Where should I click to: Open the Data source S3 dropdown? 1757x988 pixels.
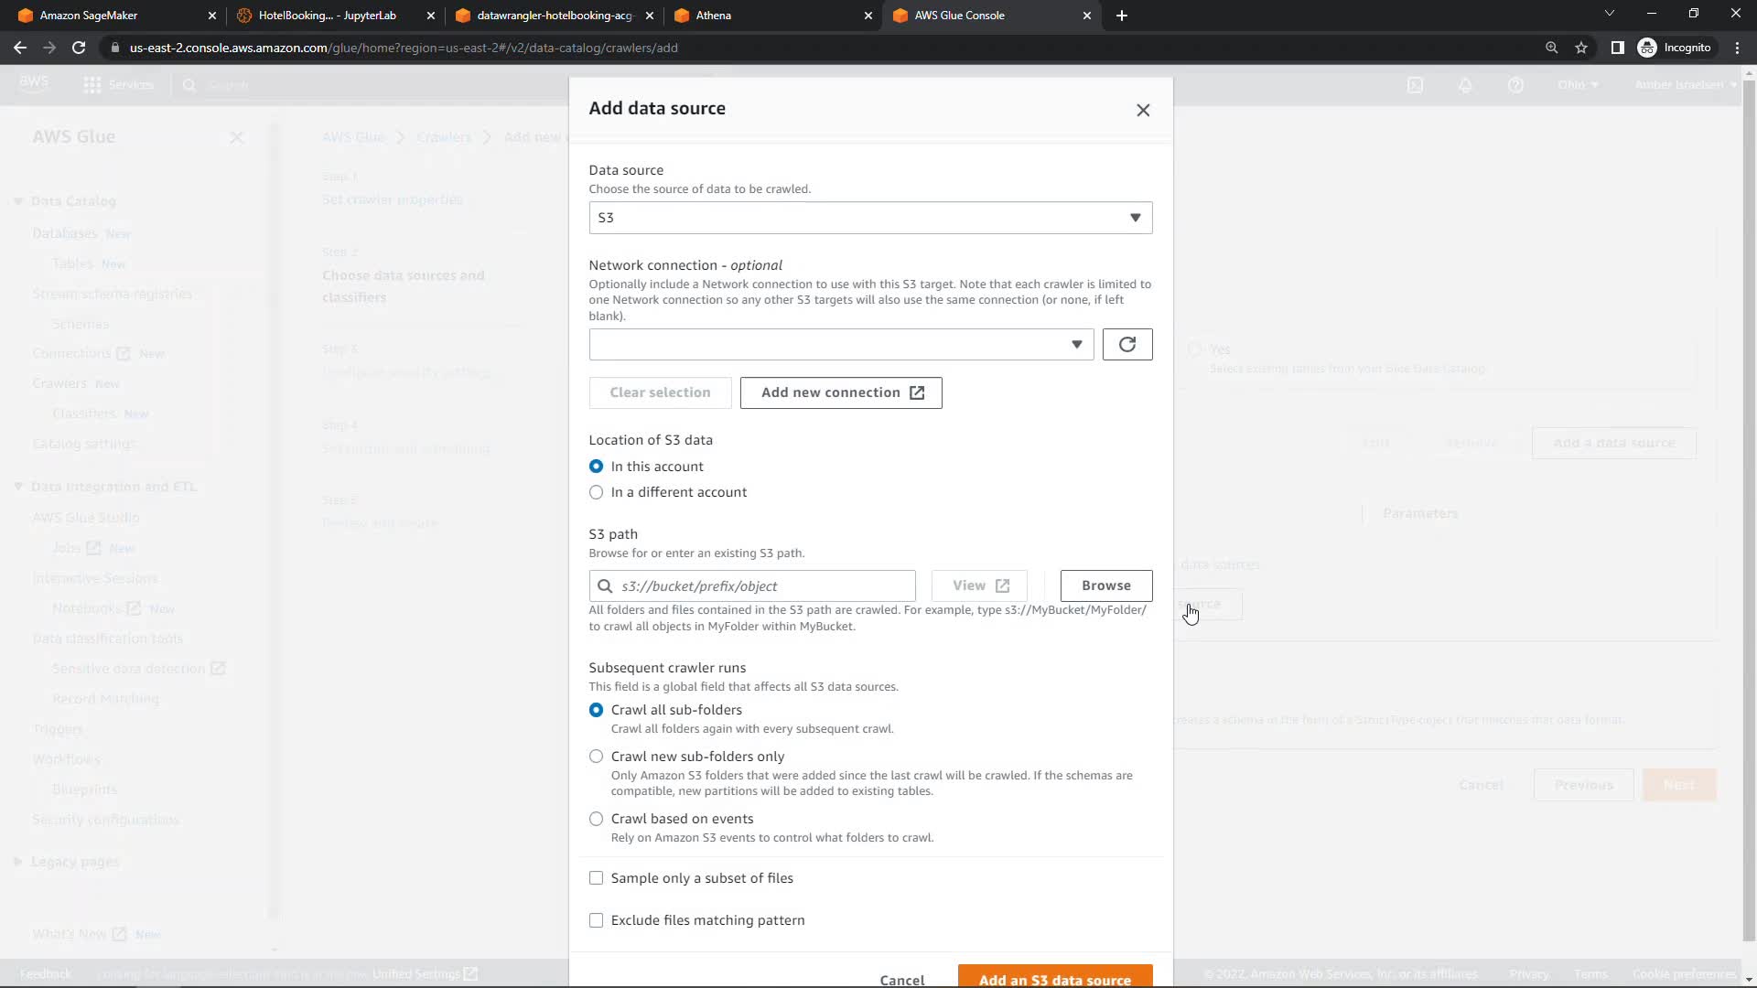[869, 218]
